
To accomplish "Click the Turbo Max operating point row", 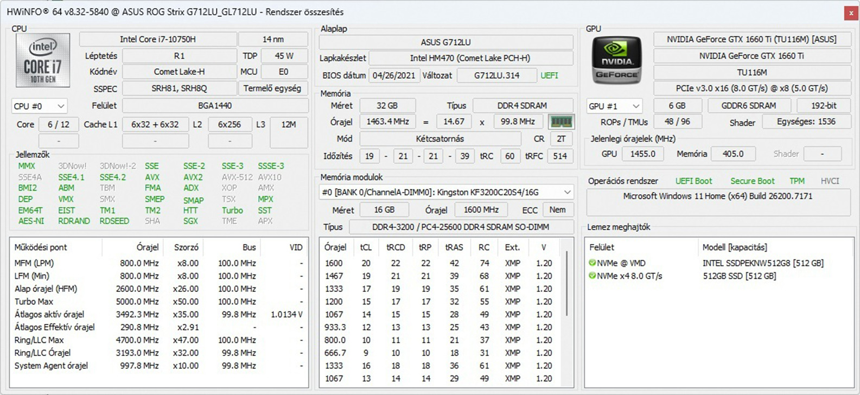I will [158, 302].
